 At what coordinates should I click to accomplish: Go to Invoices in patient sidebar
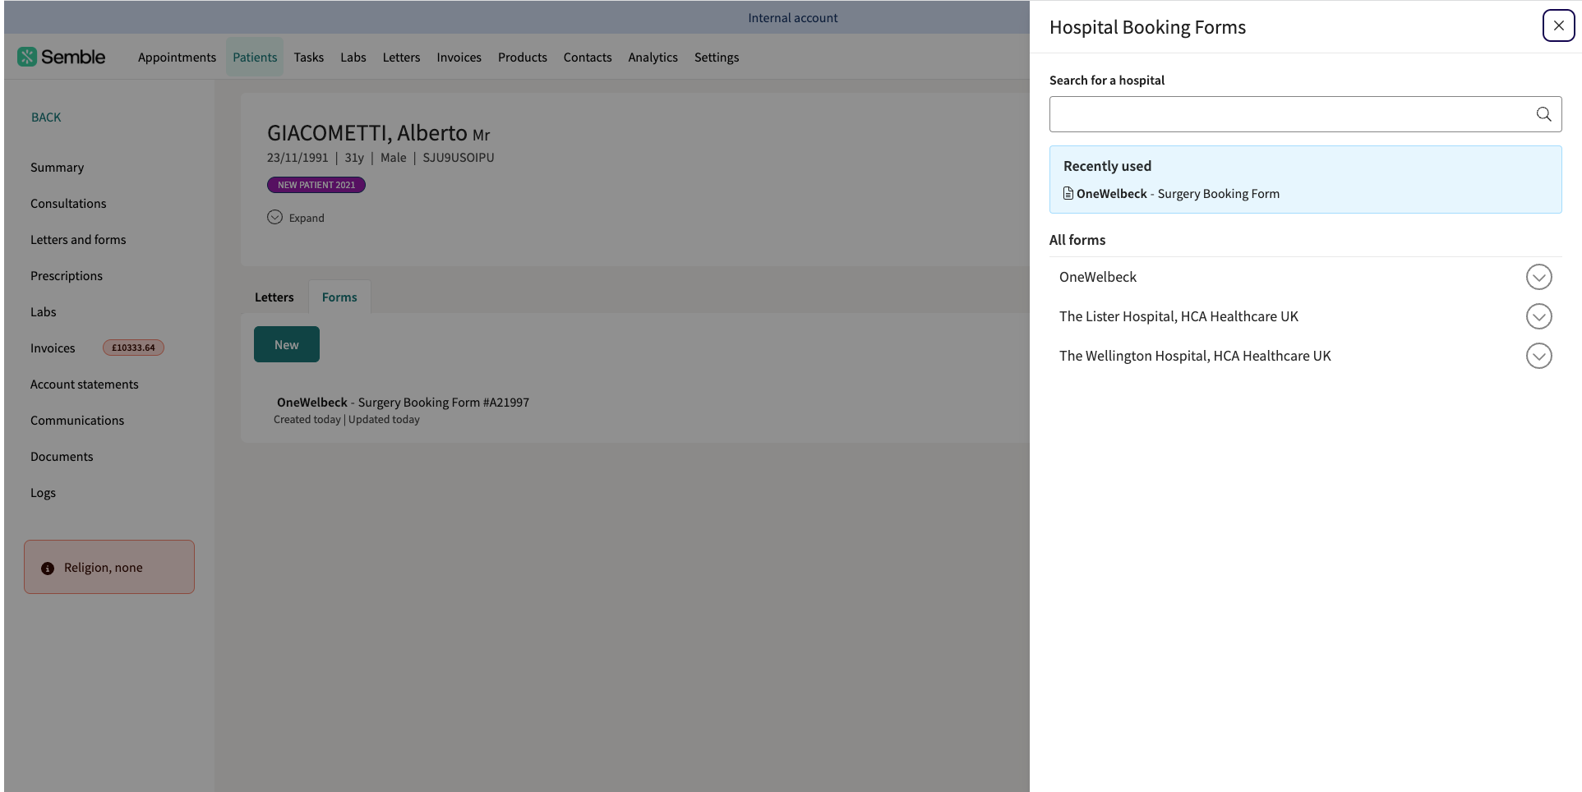point(53,348)
